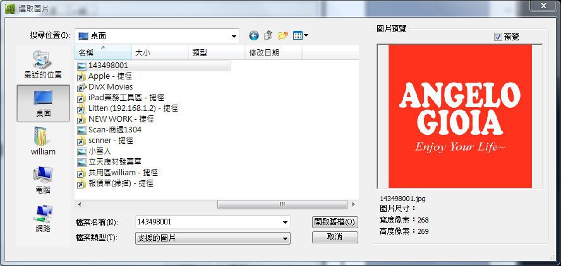Viewport: 561px width, 266px height.
Task: Click the 共用區william shortcut icon
Action: pos(82,173)
